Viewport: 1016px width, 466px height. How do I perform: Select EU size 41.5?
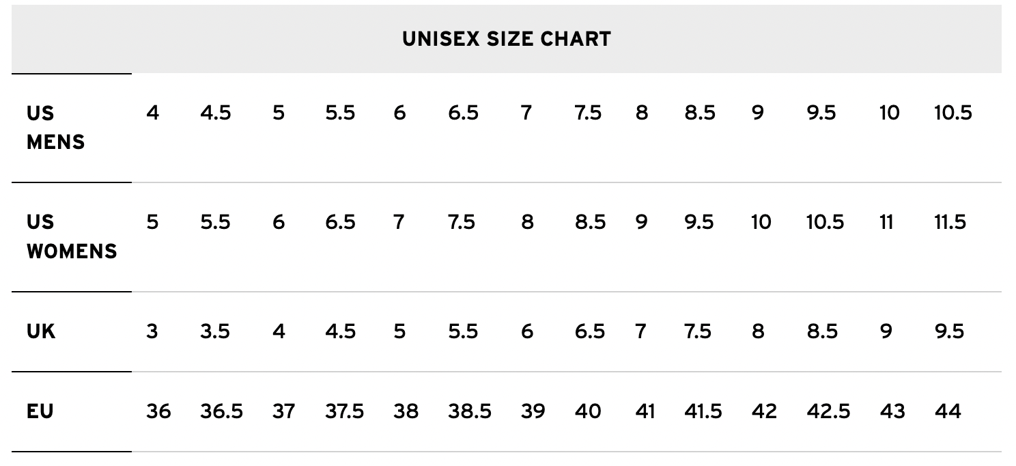pyautogui.click(x=703, y=411)
